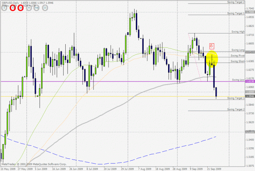
Task: Select the Swing Pivot label
Action: tap(237, 56)
